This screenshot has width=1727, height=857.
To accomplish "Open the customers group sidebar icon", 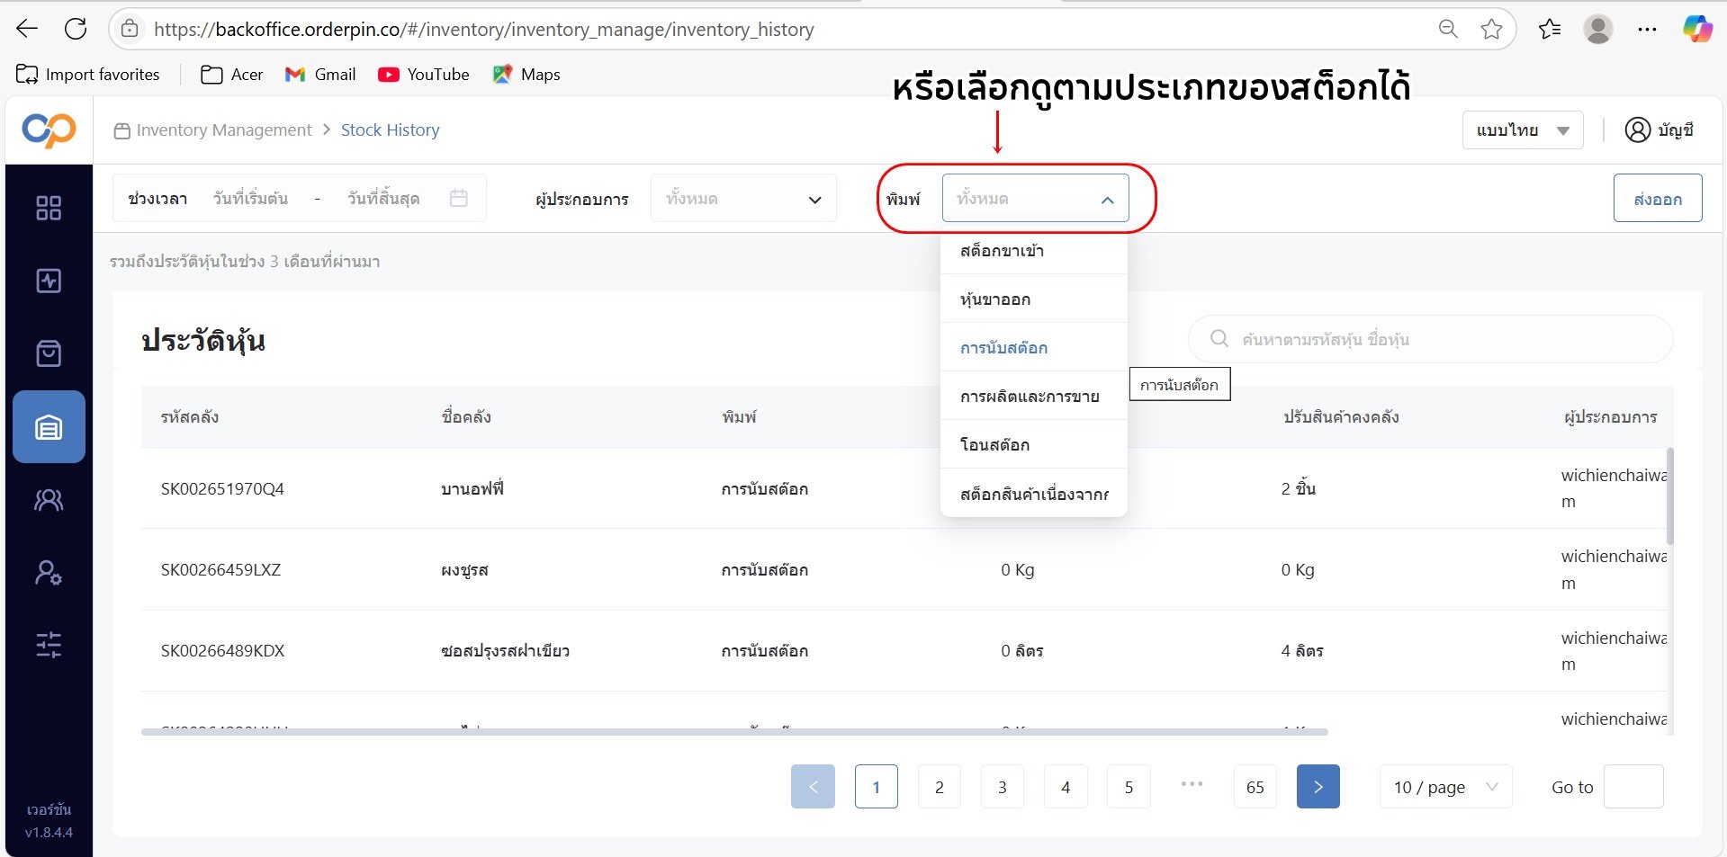I will (x=49, y=499).
